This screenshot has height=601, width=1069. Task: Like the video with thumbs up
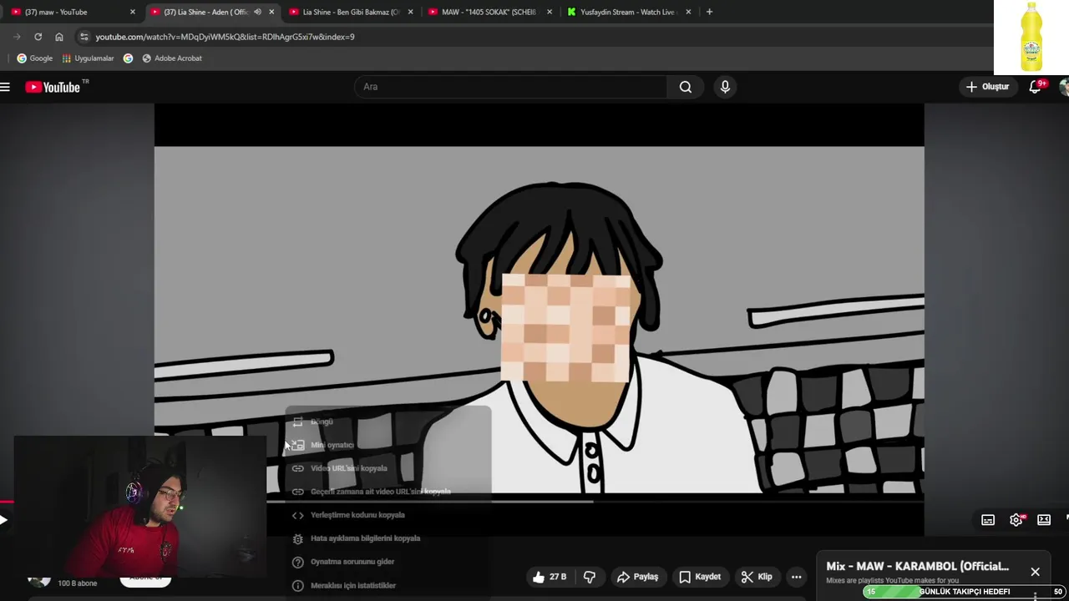(549, 577)
